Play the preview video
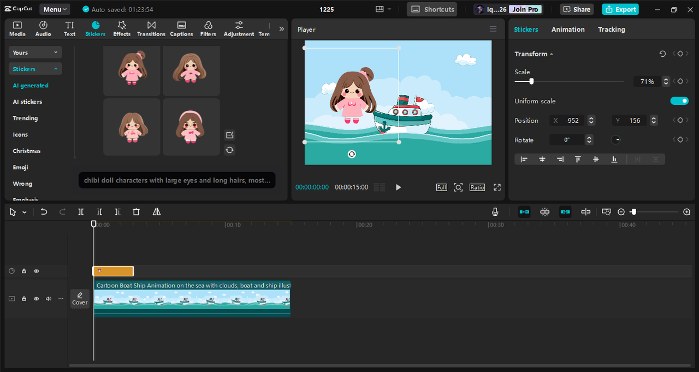Viewport: 699px width, 372px height. pyautogui.click(x=398, y=187)
